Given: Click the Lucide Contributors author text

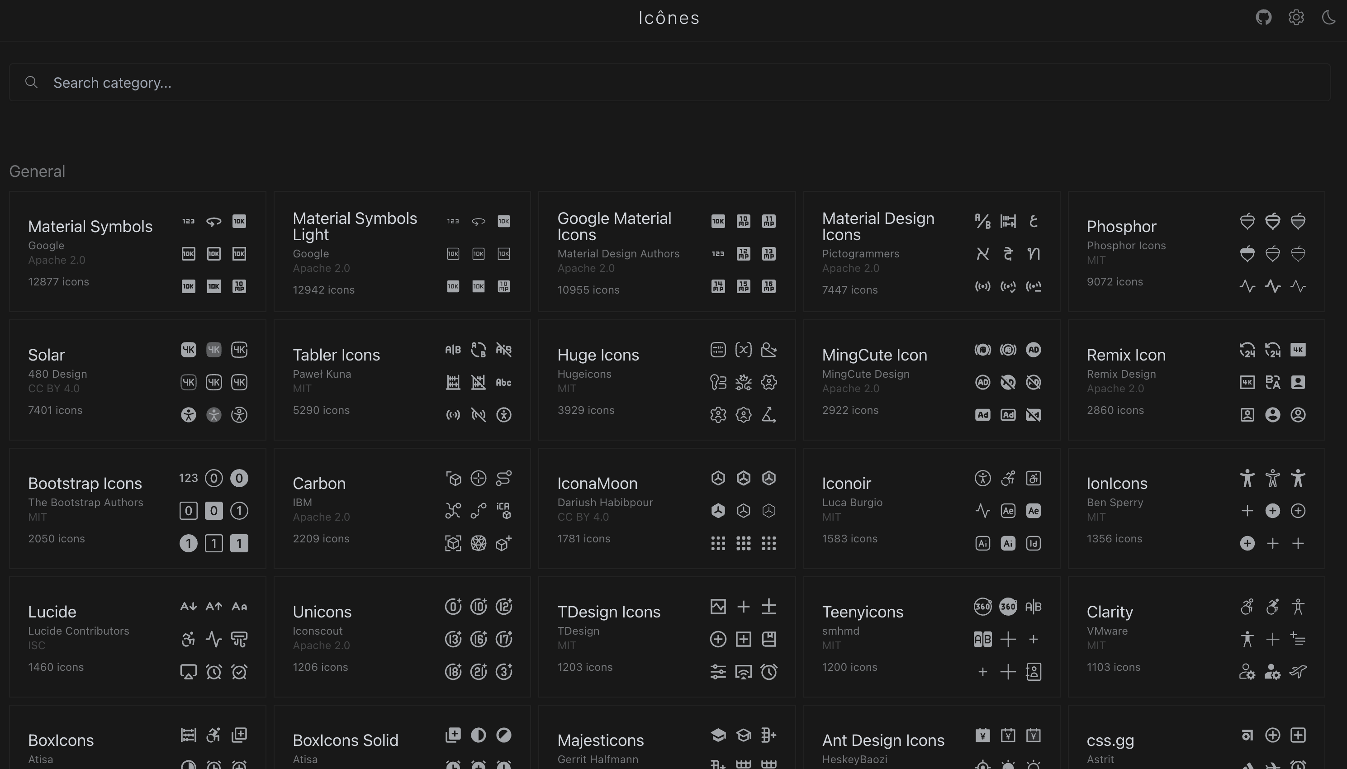Looking at the screenshot, I should tap(78, 631).
